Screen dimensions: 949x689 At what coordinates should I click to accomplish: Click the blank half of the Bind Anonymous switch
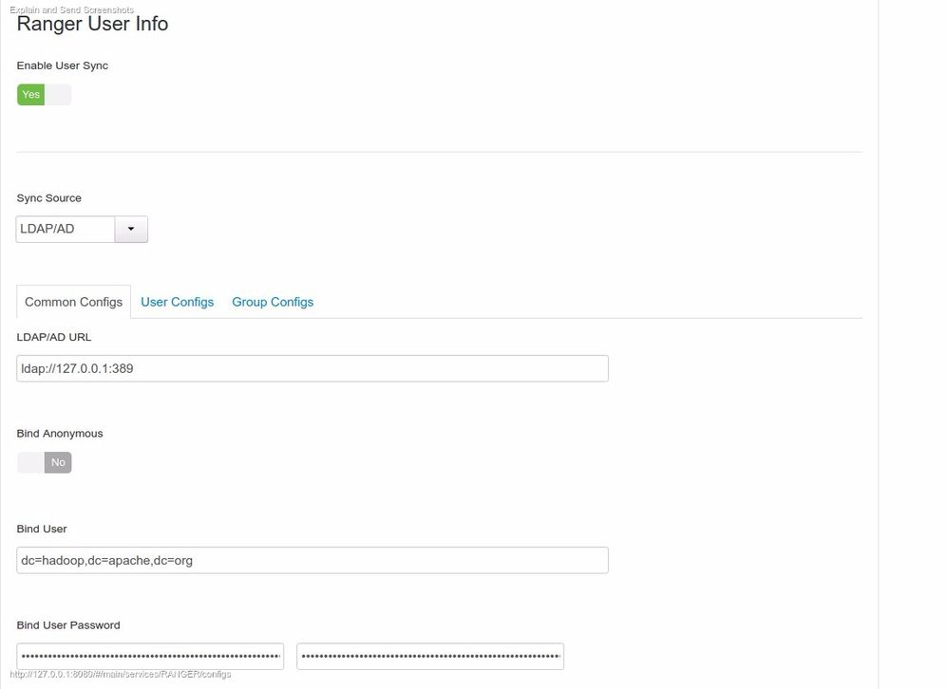[30, 462]
